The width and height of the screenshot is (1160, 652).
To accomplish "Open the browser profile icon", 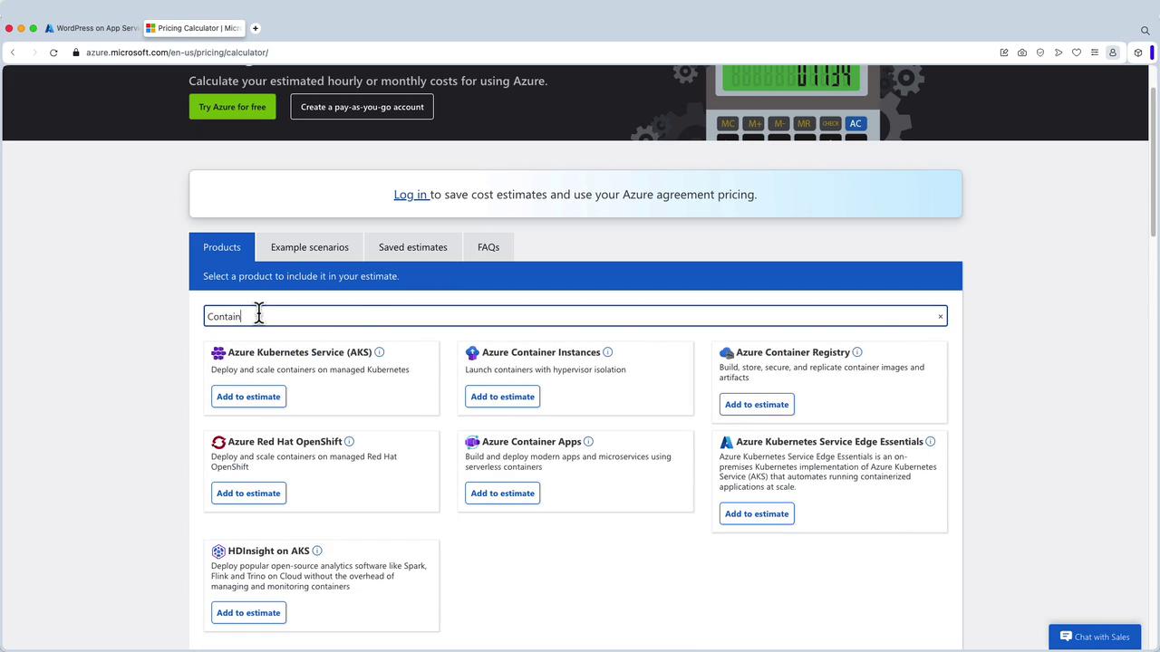I will tap(1113, 53).
